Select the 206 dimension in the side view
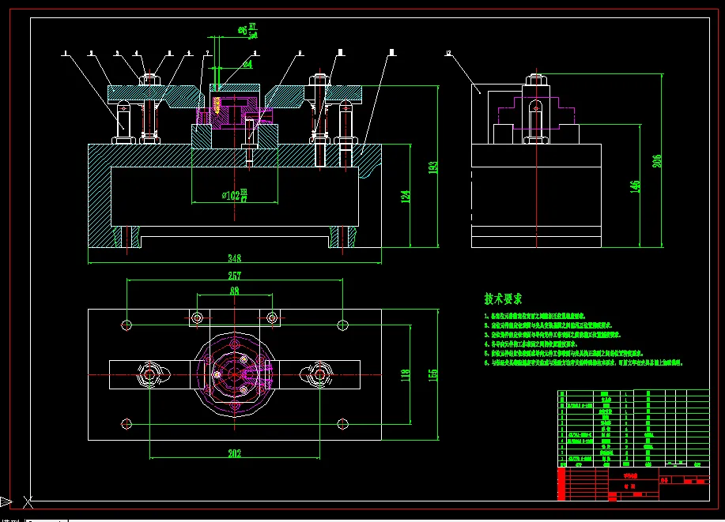The width and height of the screenshot is (725, 522). click(657, 161)
